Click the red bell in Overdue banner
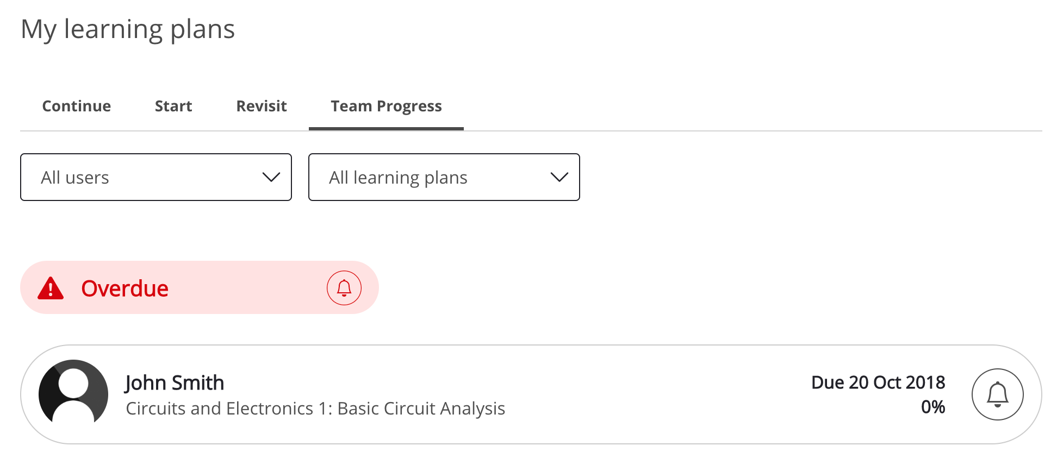The height and width of the screenshot is (452, 1057). click(344, 288)
